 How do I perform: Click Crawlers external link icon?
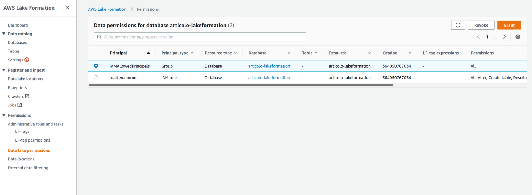point(27,96)
